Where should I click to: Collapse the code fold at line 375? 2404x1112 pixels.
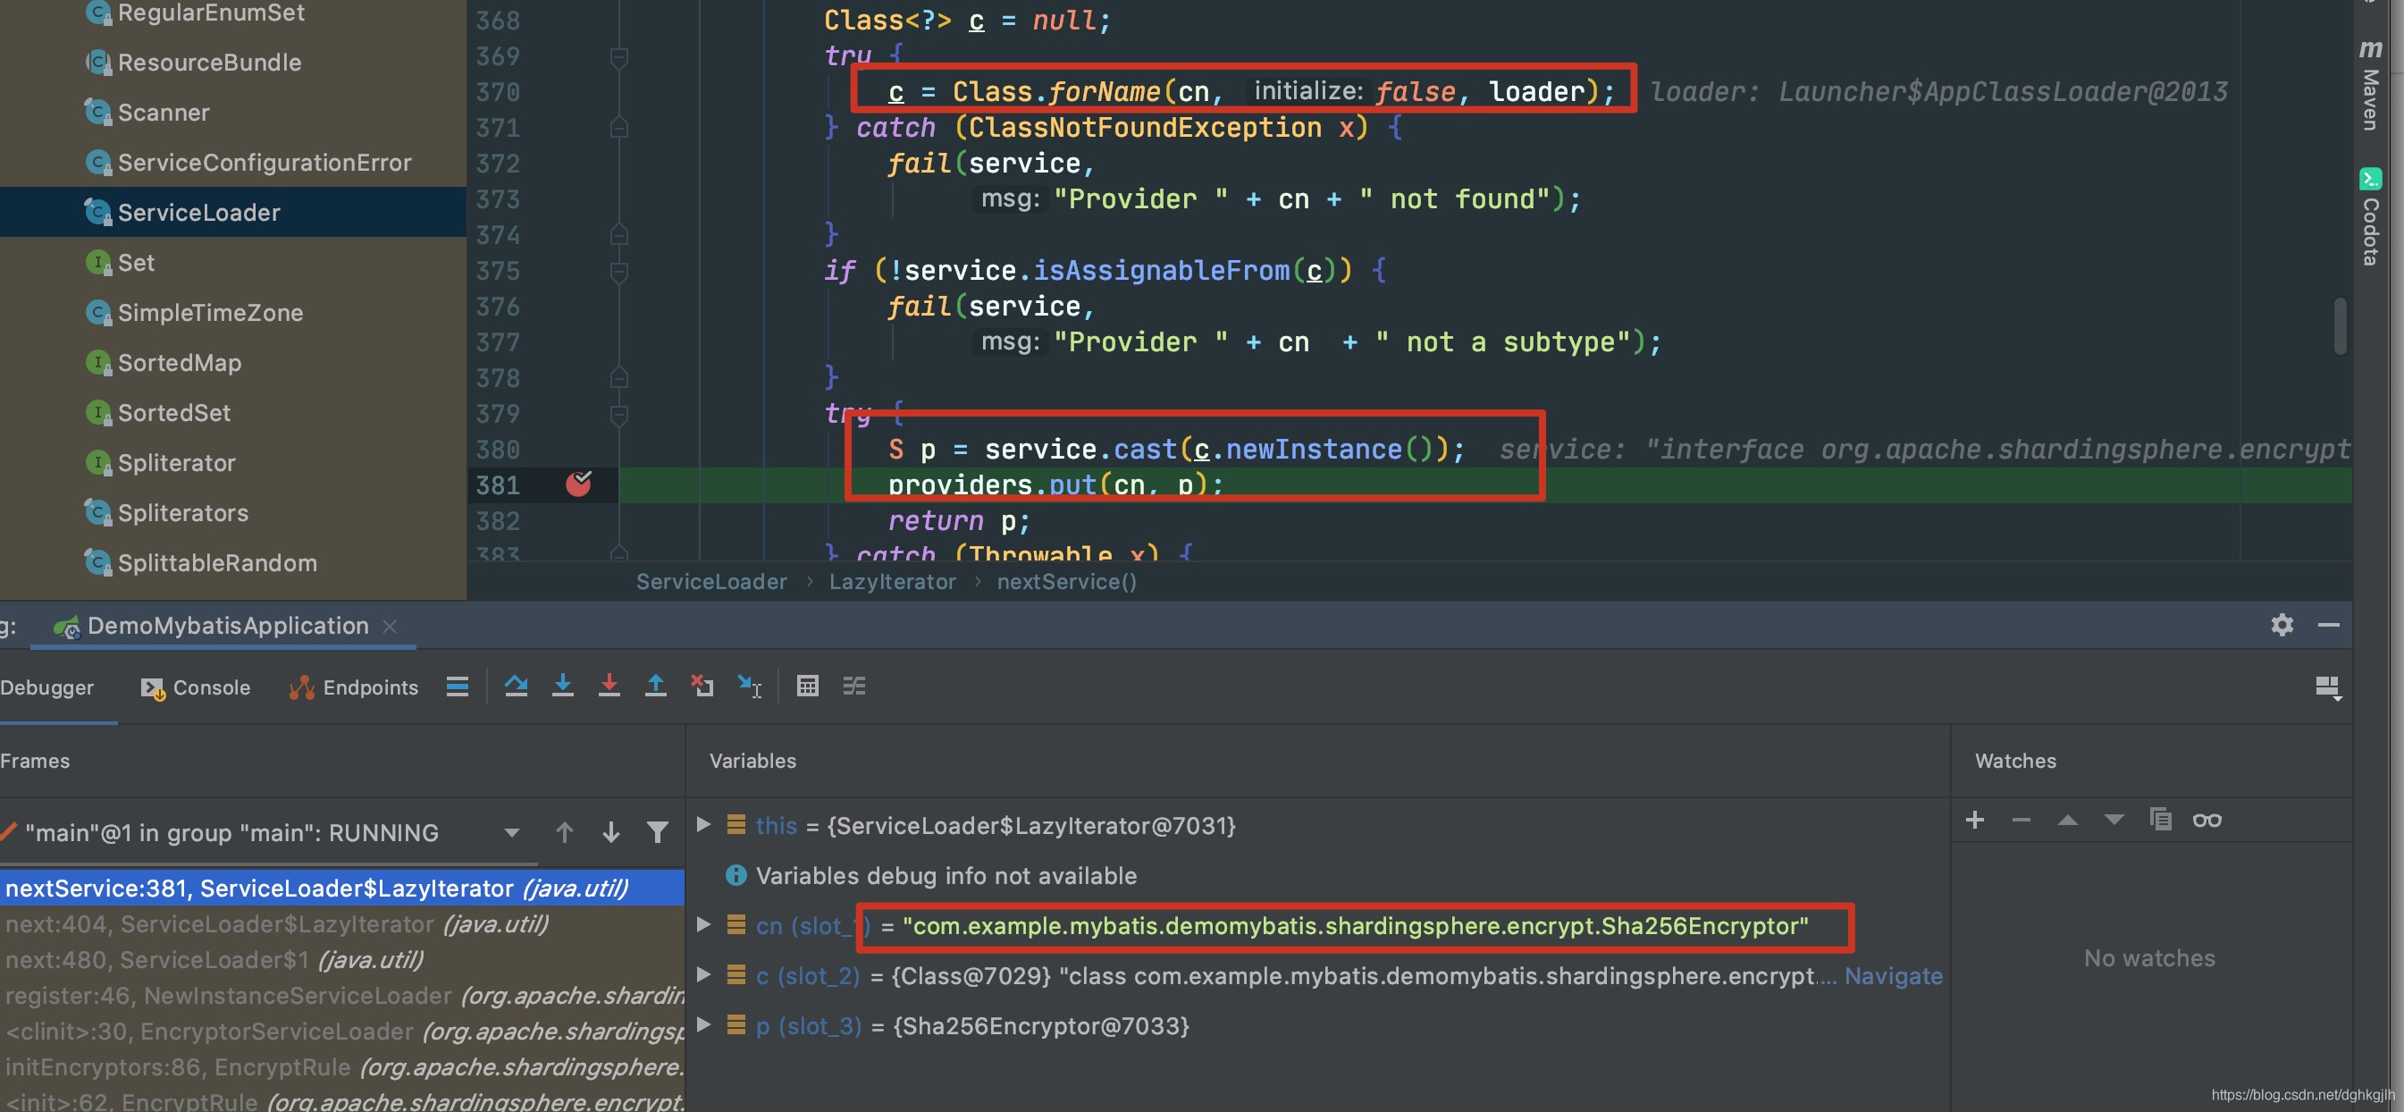618,272
